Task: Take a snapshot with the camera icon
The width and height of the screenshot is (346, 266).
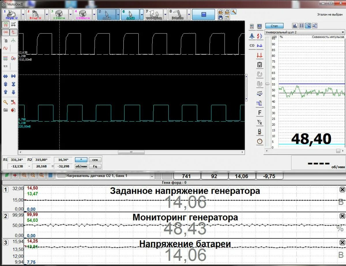Action: [x=5, y=110]
